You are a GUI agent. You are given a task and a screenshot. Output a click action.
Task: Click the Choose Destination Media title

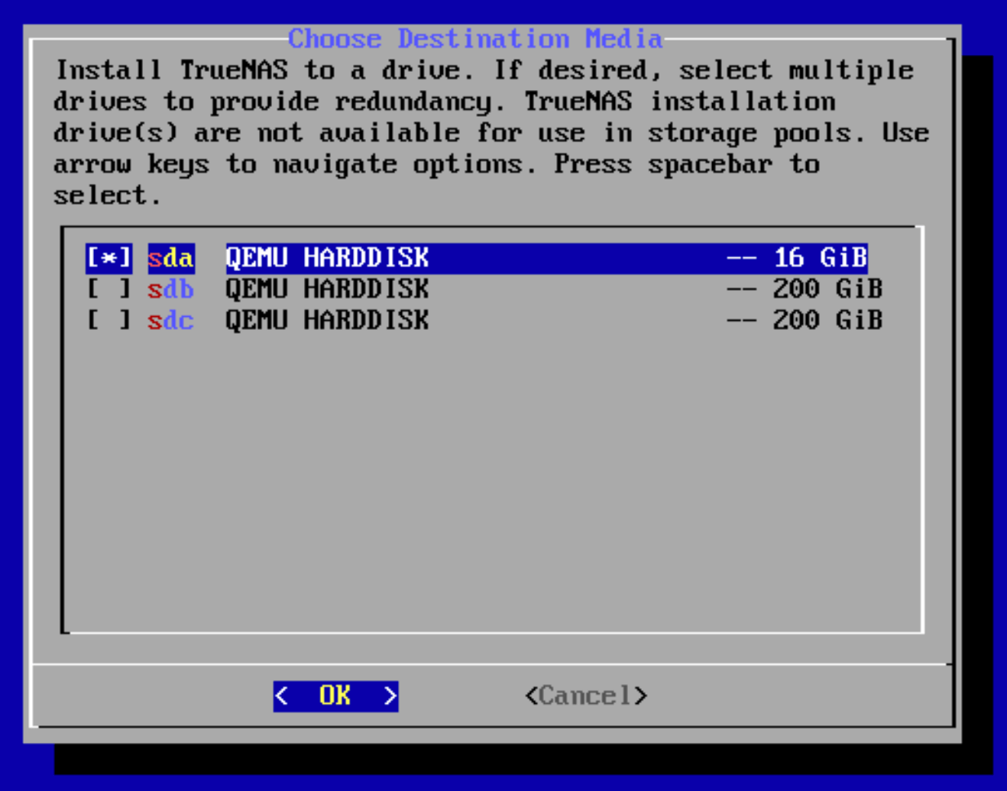[x=474, y=39]
